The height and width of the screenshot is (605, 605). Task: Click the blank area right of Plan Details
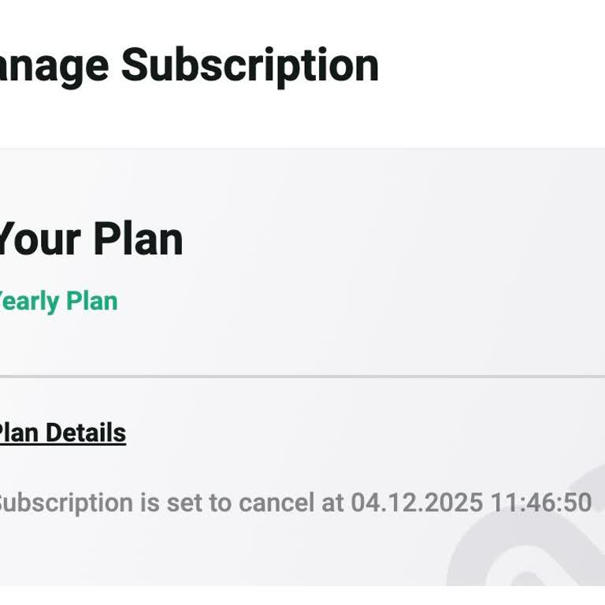(354, 432)
